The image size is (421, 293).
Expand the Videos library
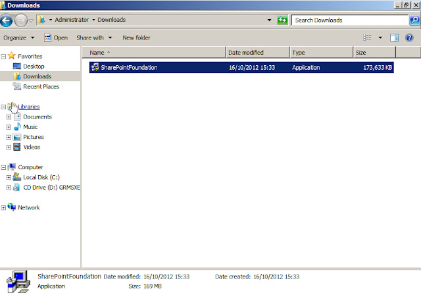tap(9, 147)
